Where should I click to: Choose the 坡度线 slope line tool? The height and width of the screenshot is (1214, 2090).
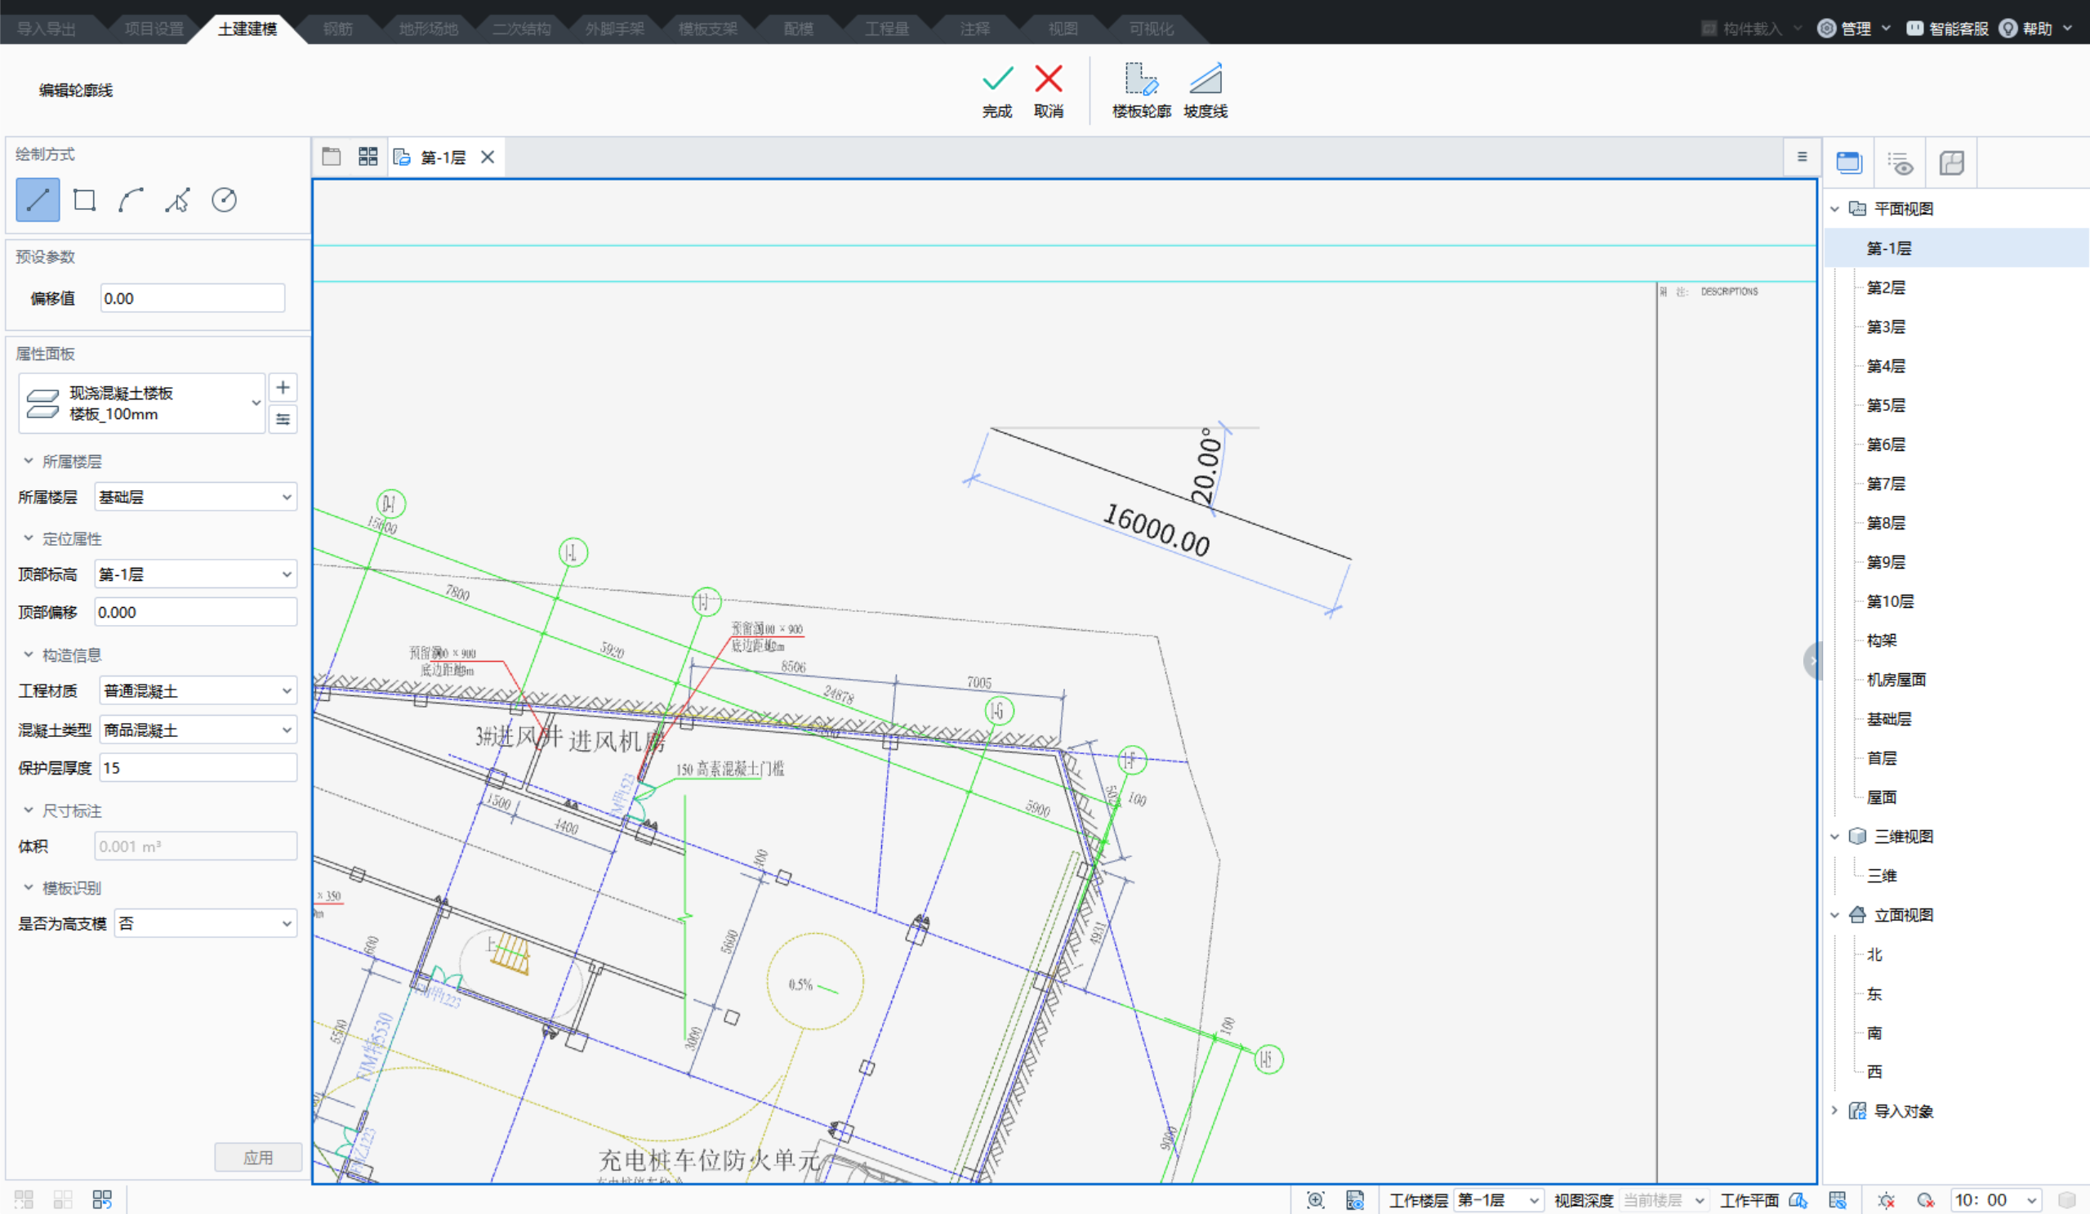coord(1205,91)
